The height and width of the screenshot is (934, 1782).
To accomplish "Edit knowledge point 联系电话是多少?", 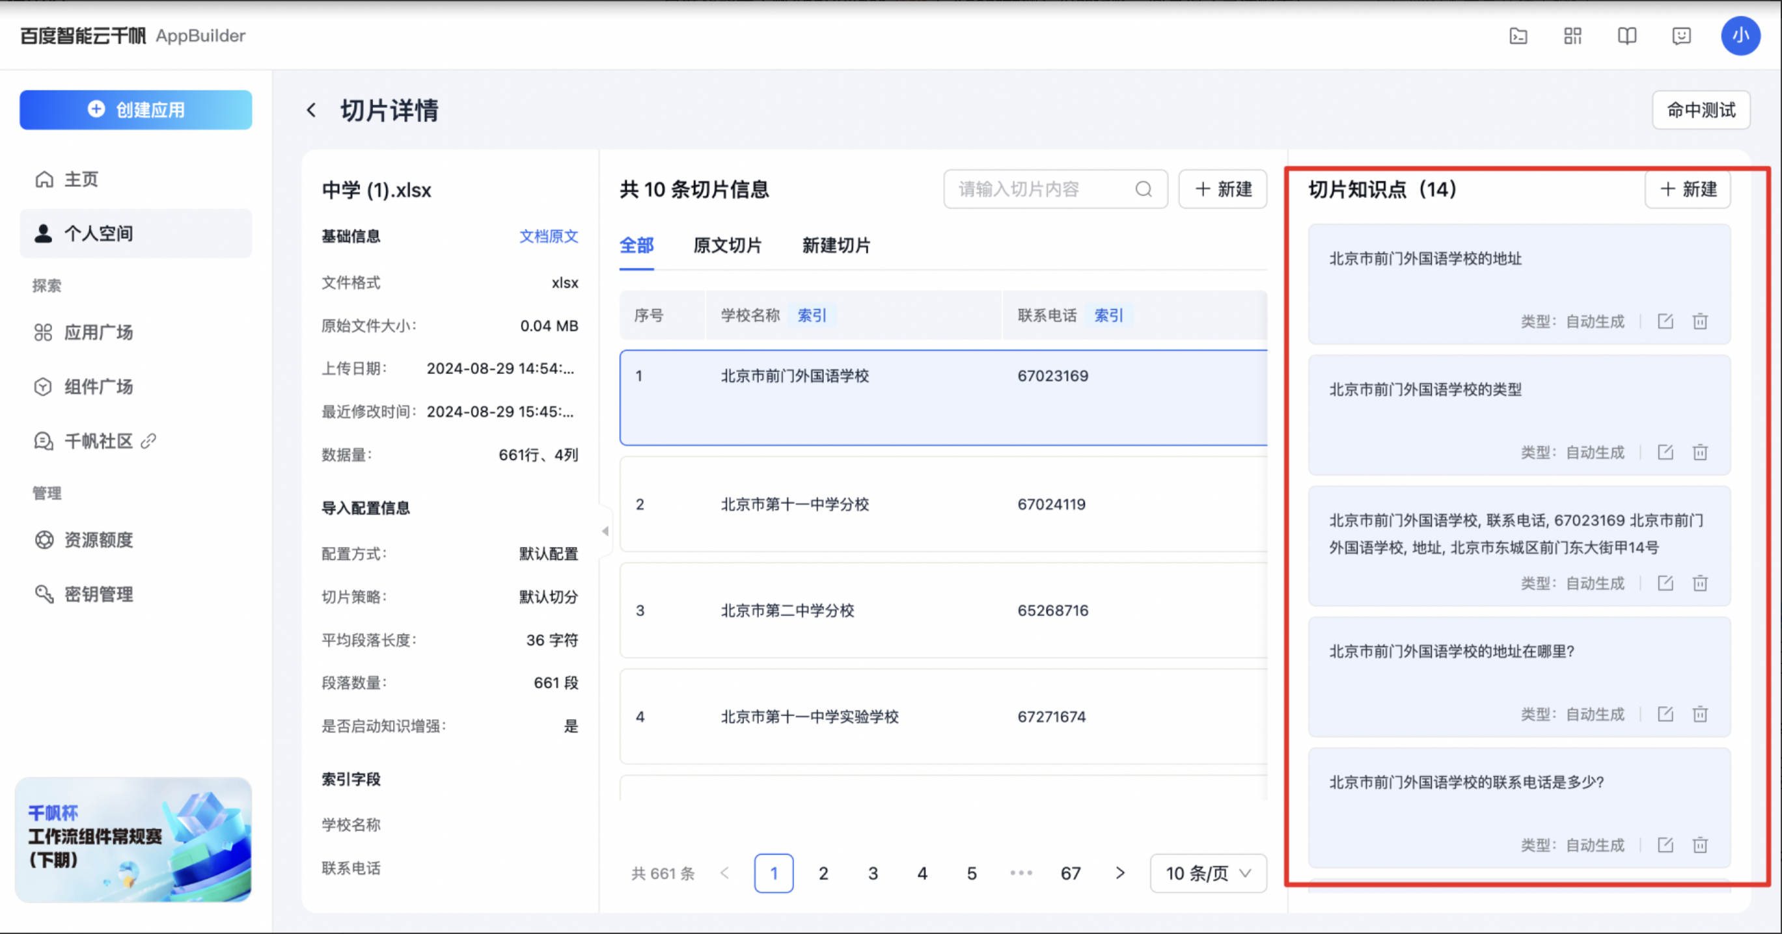I will coord(1665,845).
